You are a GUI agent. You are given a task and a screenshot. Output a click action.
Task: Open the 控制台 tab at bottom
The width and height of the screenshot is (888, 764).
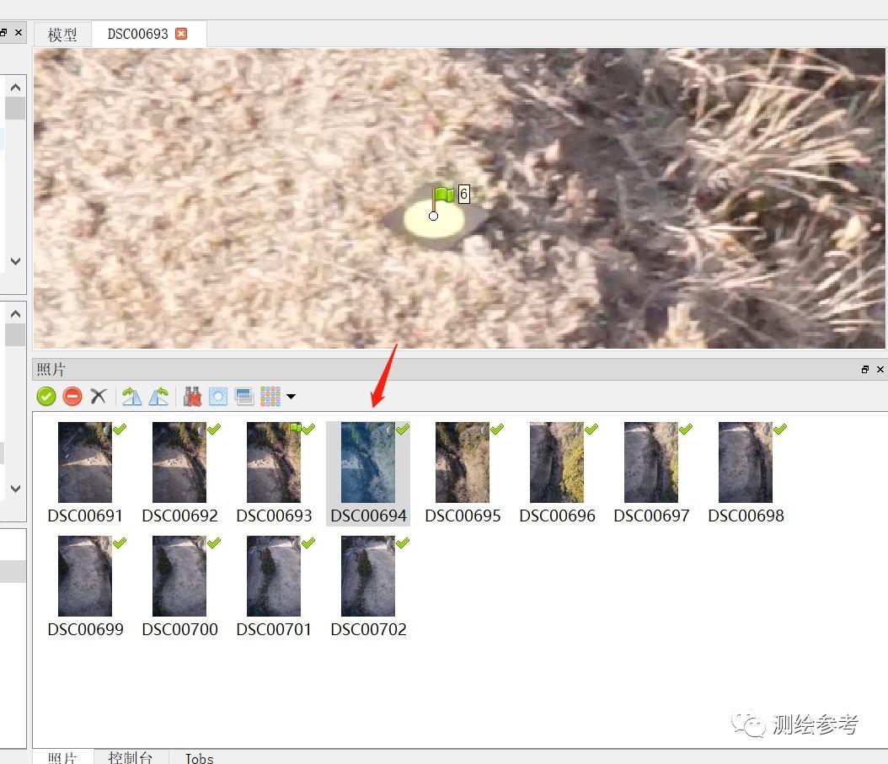(x=131, y=757)
